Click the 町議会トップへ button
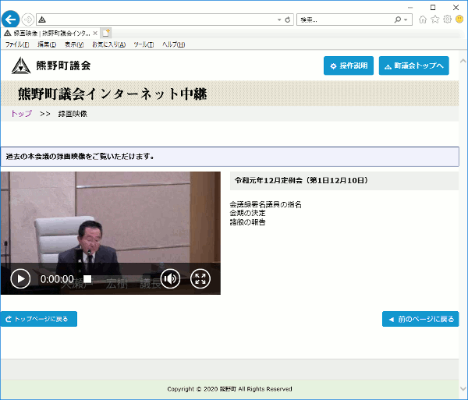The width and height of the screenshot is (468, 400). (x=414, y=65)
